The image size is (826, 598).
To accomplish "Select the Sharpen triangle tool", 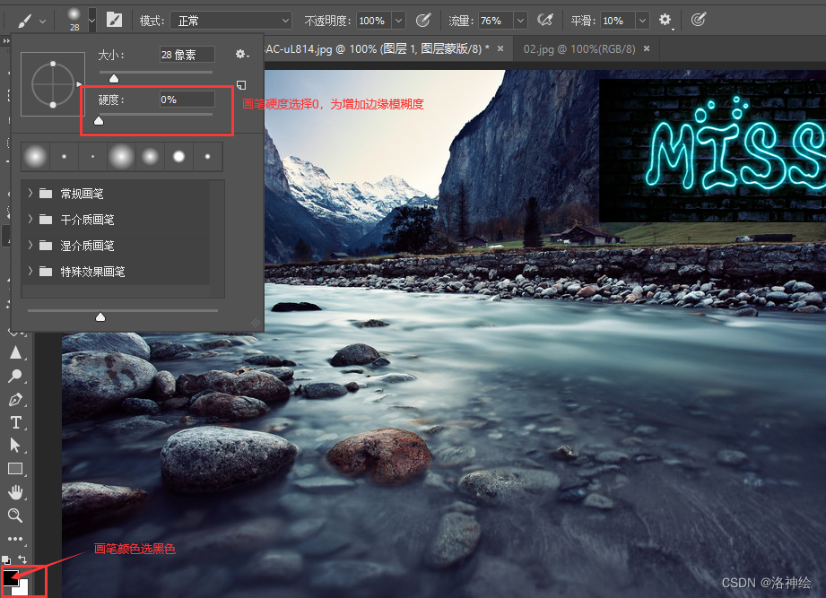I will click(x=15, y=352).
